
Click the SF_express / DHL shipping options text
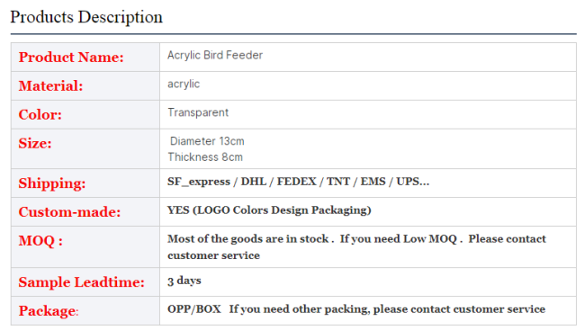point(298,182)
